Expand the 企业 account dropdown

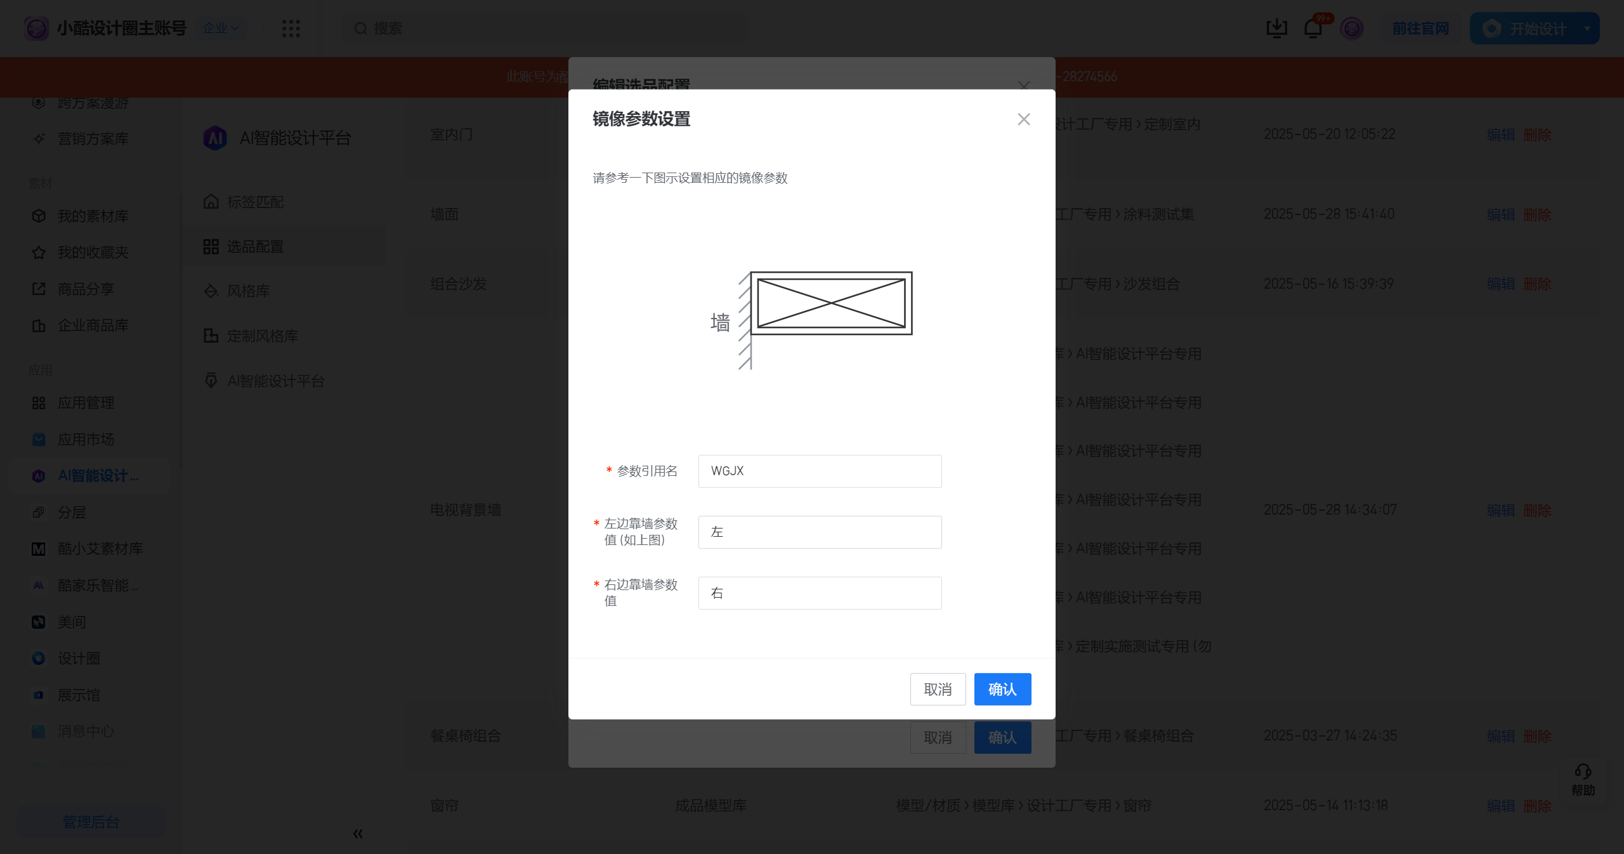coord(221,28)
